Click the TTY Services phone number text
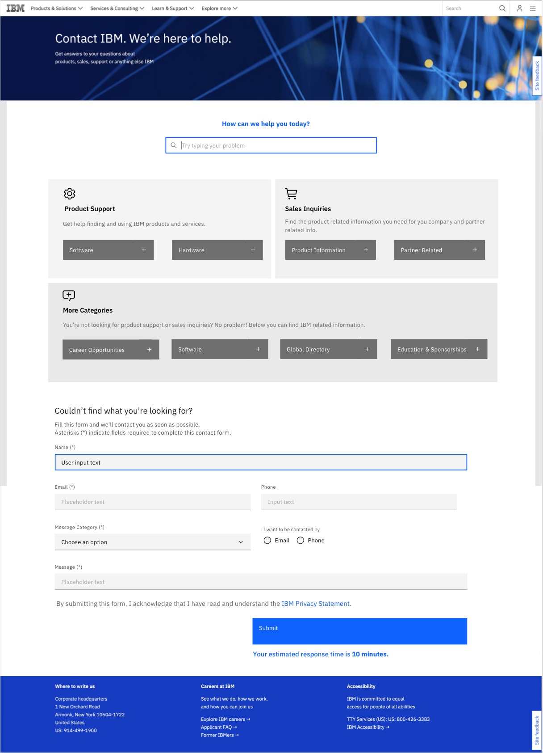Image resolution: width=543 pixels, height=753 pixels. (x=388, y=719)
